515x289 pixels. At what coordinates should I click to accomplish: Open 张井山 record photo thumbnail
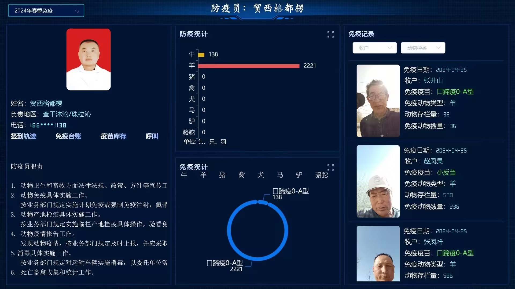[378, 101]
